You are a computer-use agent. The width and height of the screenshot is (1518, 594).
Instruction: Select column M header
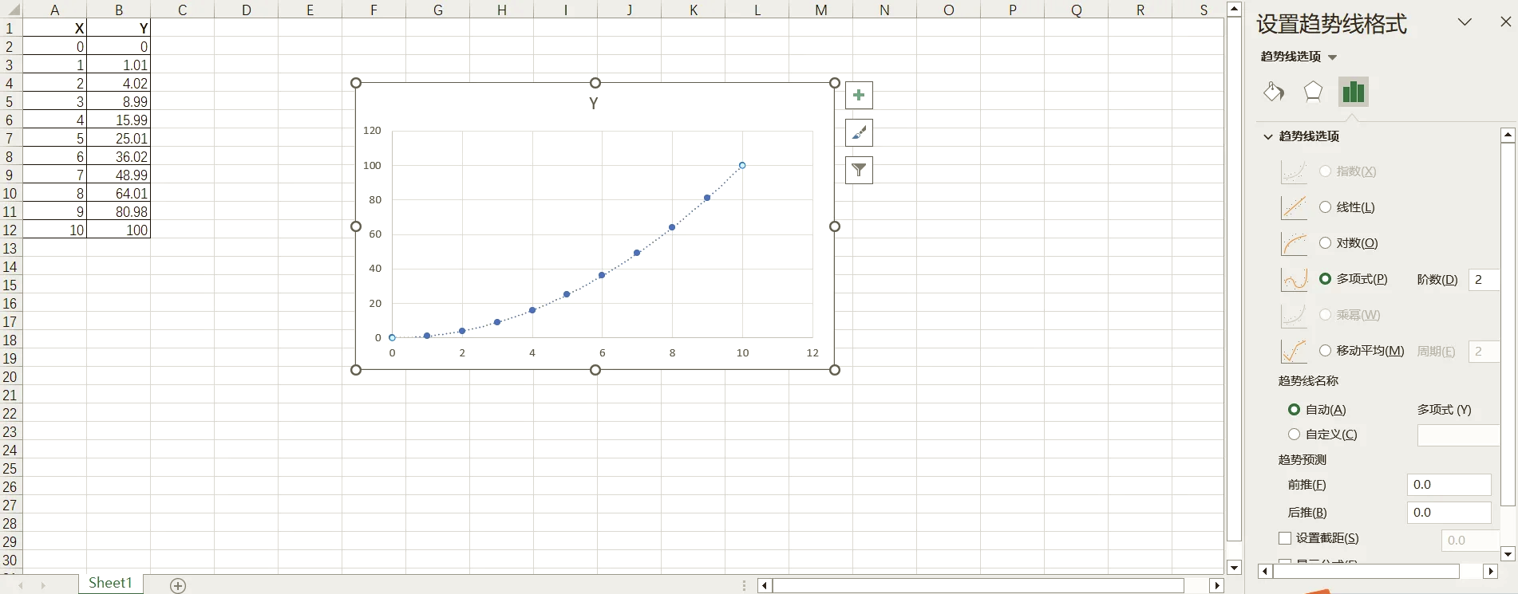(820, 10)
